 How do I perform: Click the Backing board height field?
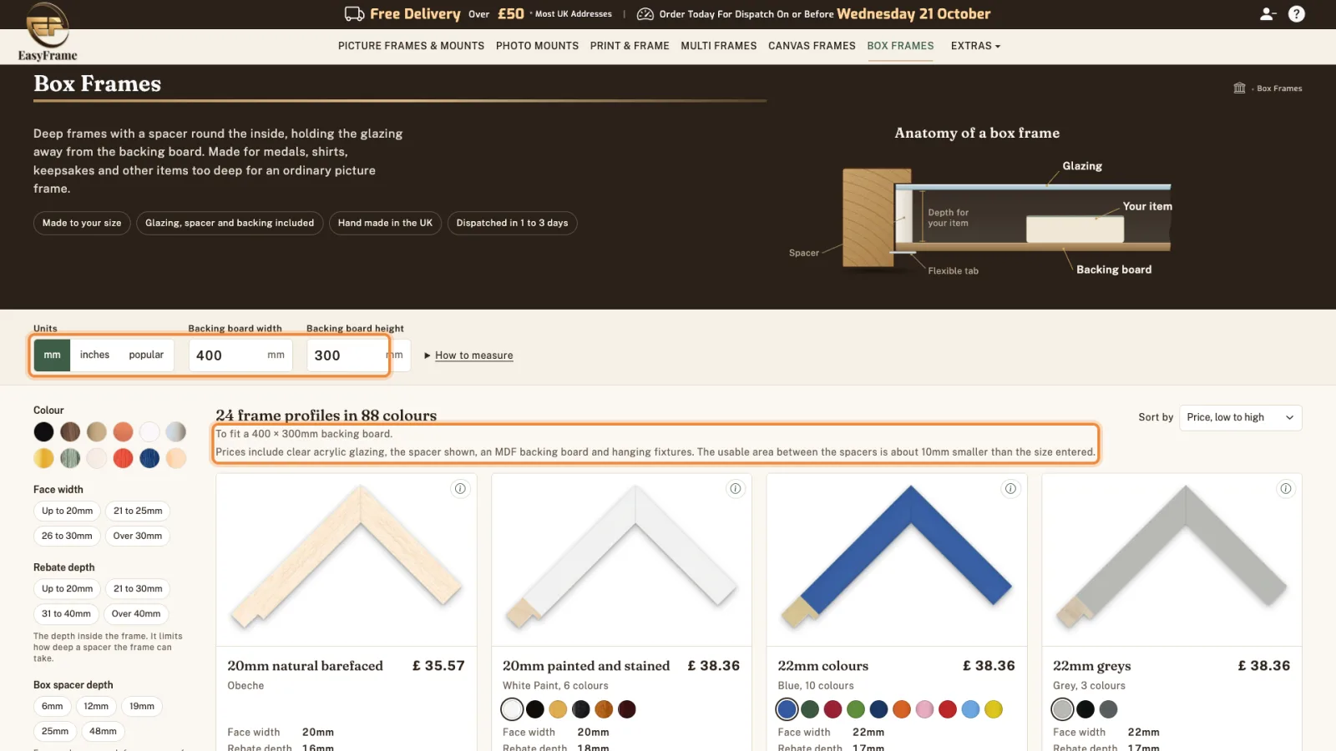click(x=359, y=355)
